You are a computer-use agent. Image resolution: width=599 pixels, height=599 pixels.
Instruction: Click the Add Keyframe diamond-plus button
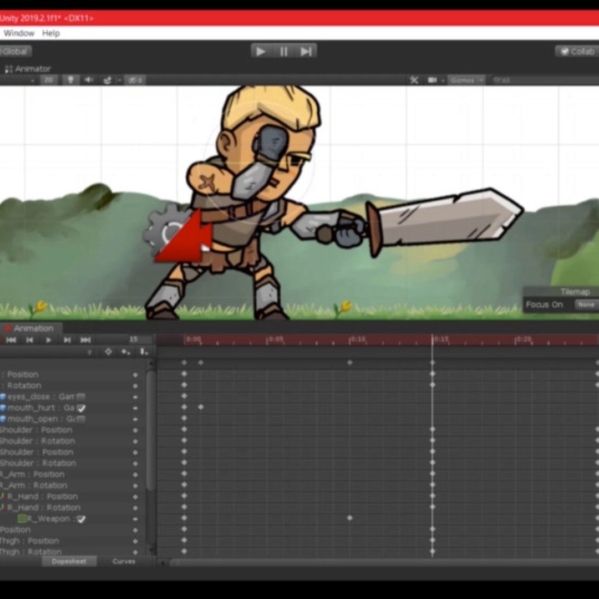pyautogui.click(x=126, y=352)
